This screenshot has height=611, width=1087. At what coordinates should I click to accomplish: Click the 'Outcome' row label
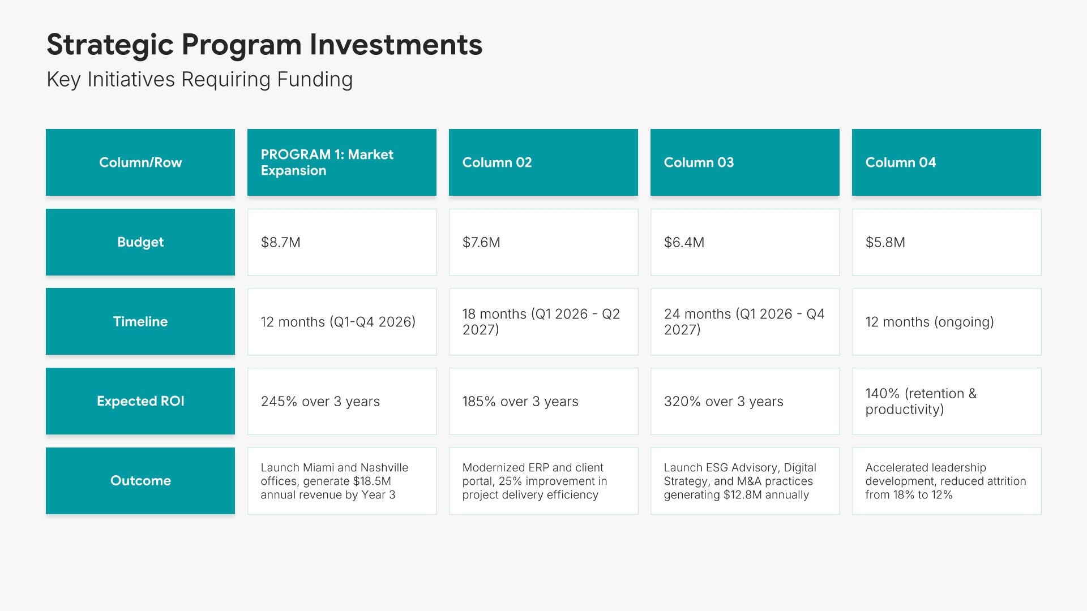click(x=140, y=481)
